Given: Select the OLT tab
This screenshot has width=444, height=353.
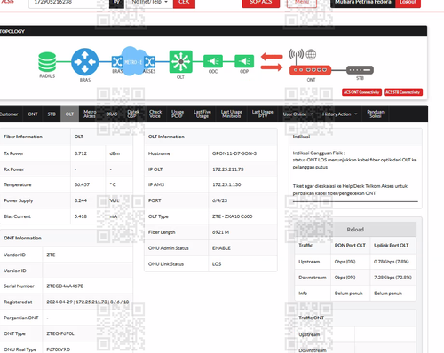Looking at the screenshot, I should [69, 114].
